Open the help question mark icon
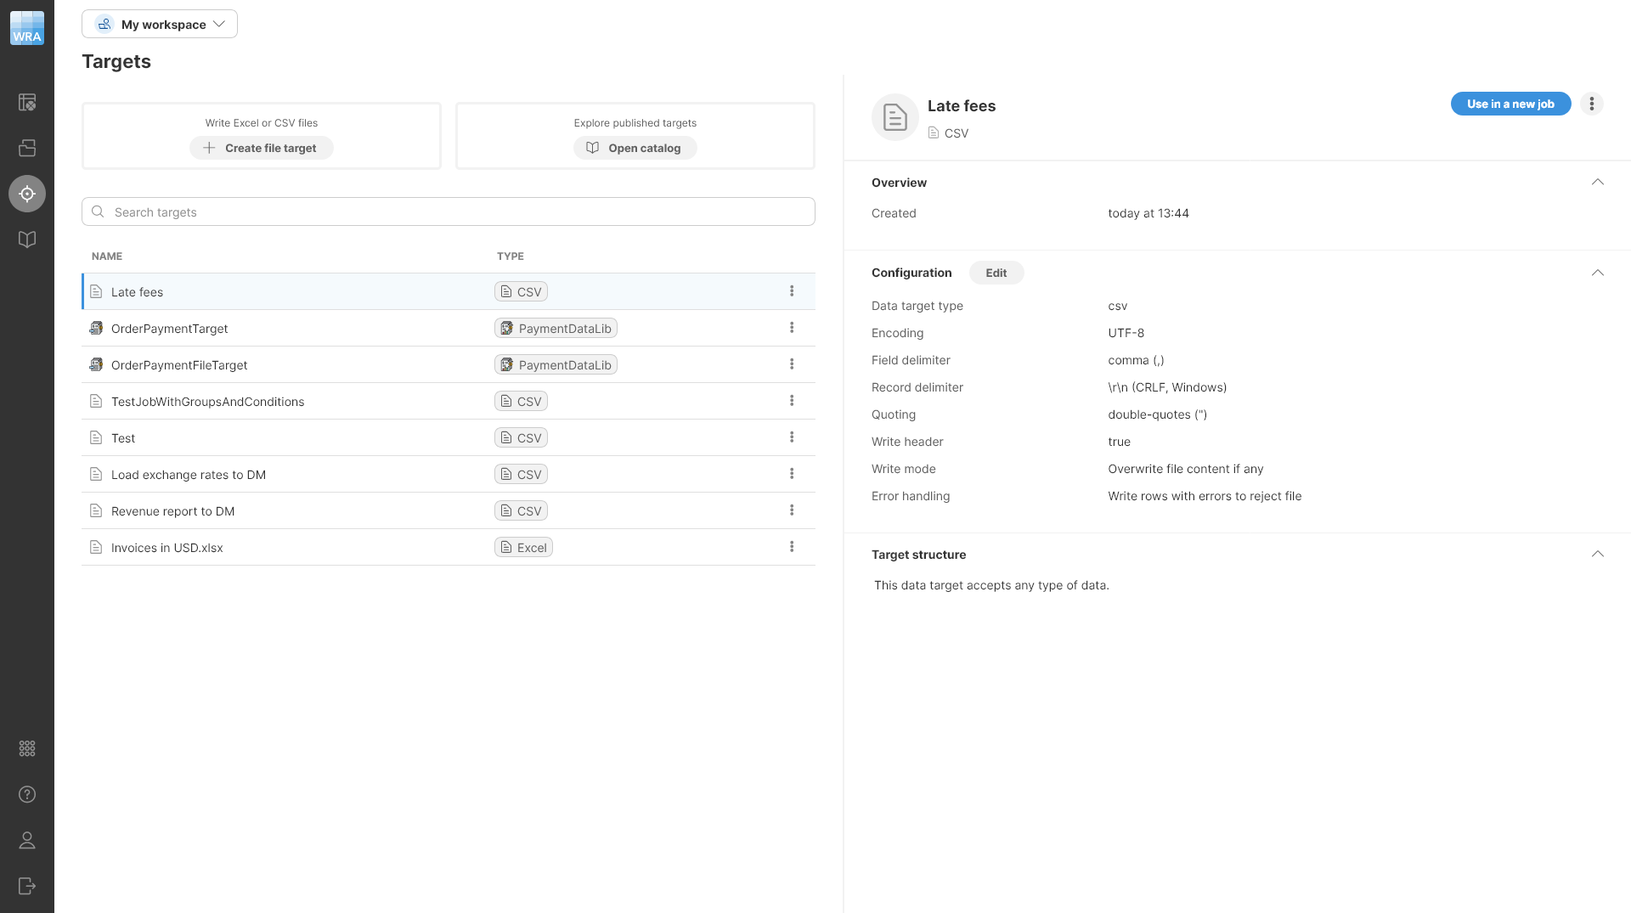The width and height of the screenshot is (1631, 913). pyautogui.click(x=27, y=794)
